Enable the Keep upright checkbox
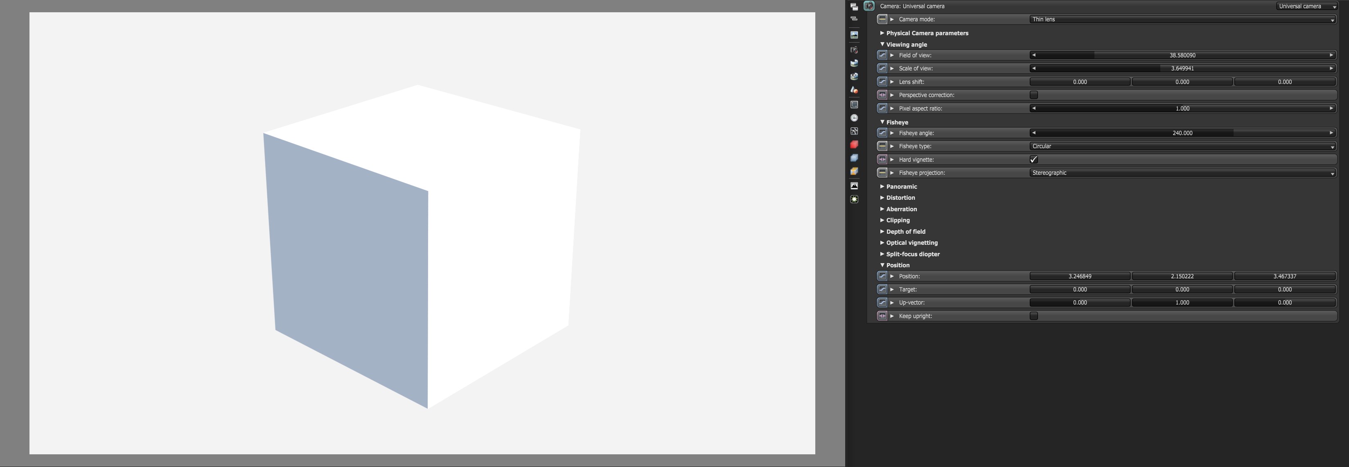1349x467 pixels. [1034, 316]
